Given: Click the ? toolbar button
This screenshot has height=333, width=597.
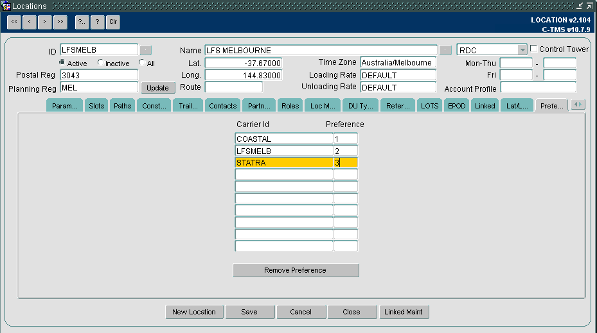Looking at the screenshot, I should click(98, 22).
